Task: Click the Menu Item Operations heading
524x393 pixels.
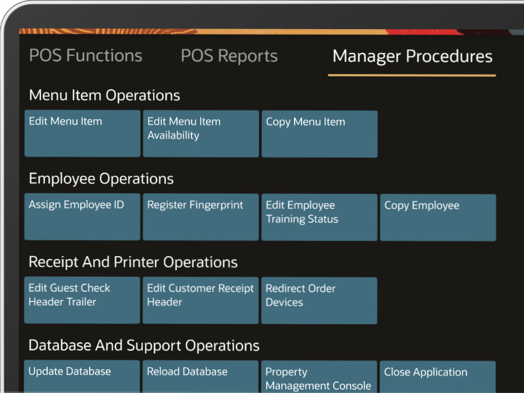Action: tap(104, 95)
